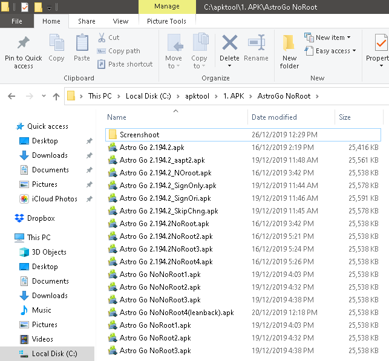Open the Properties dropdown arrow
389x361 pixels.
click(381, 66)
